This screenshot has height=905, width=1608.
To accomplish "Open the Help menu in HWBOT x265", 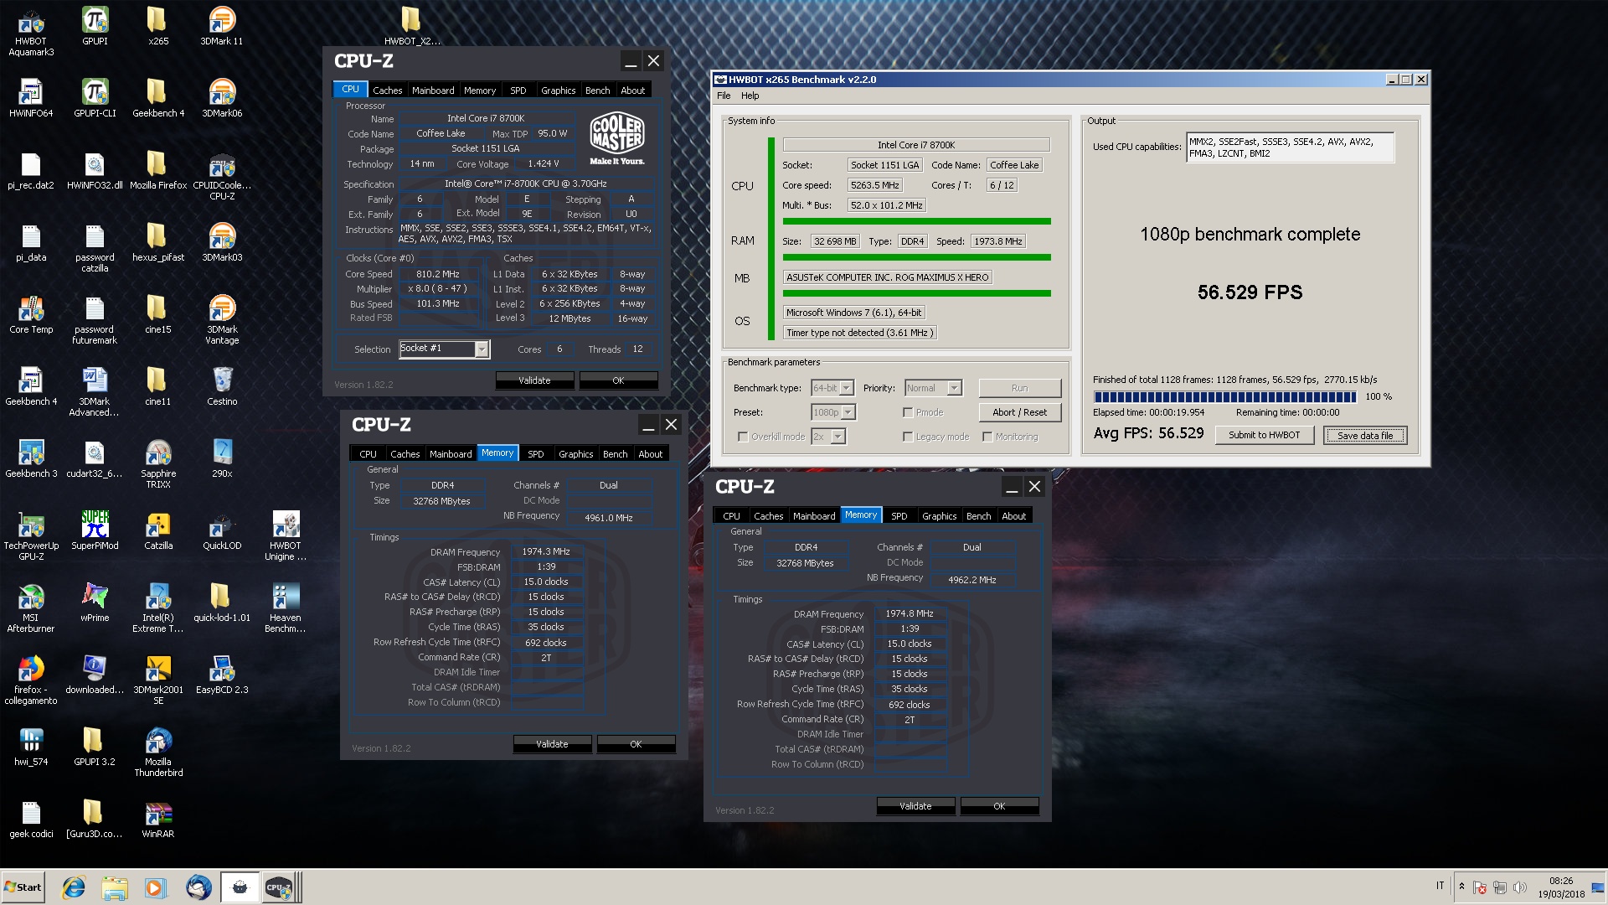I will point(750,96).
